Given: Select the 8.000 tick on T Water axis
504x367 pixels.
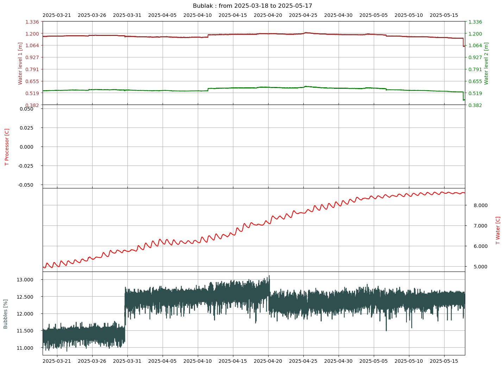Looking at the screenshot, I should (481, 205).
